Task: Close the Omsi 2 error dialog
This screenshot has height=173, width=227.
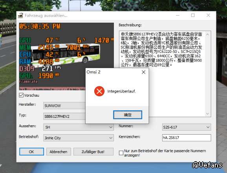Action: pyautogui.click(x=143, y=72)
